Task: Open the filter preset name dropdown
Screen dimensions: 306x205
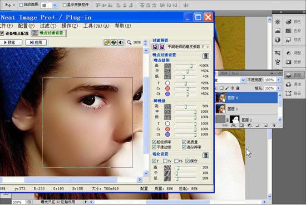Action: pos(208,47)
